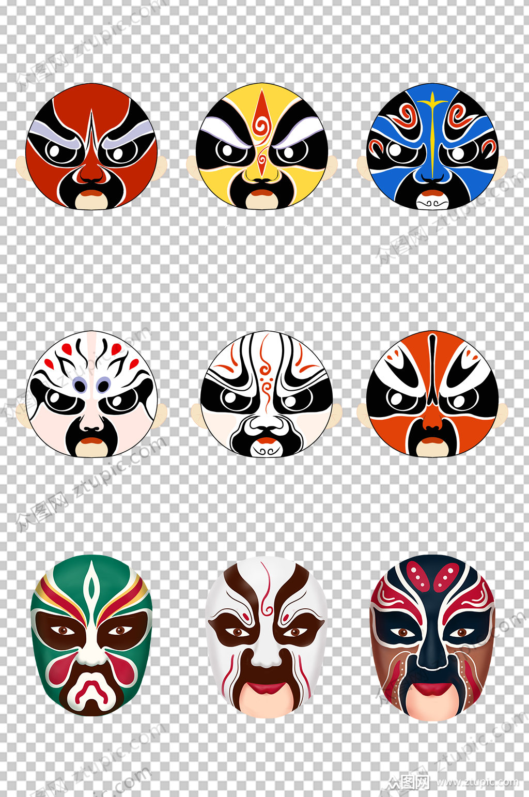The image size is (529, 797).
Task: Open the www.ztupic.com link at bottom right
Action: pos(477,782)
